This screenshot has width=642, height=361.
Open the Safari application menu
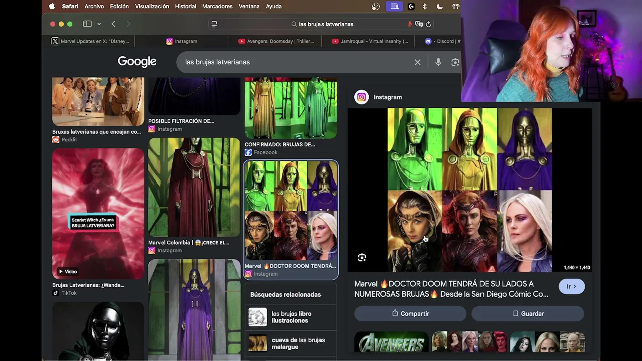pos(70,6)
